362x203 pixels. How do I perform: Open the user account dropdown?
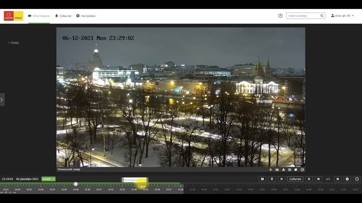pyautogui.click(x=342, y=16)
